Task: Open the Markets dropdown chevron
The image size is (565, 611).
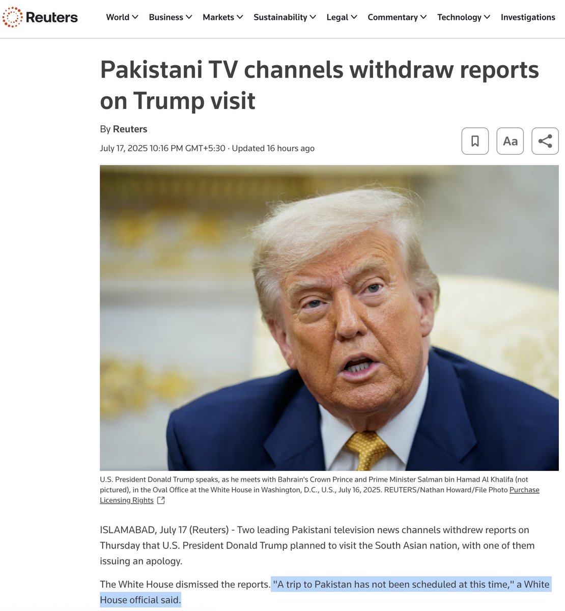Action: (240, 17)
